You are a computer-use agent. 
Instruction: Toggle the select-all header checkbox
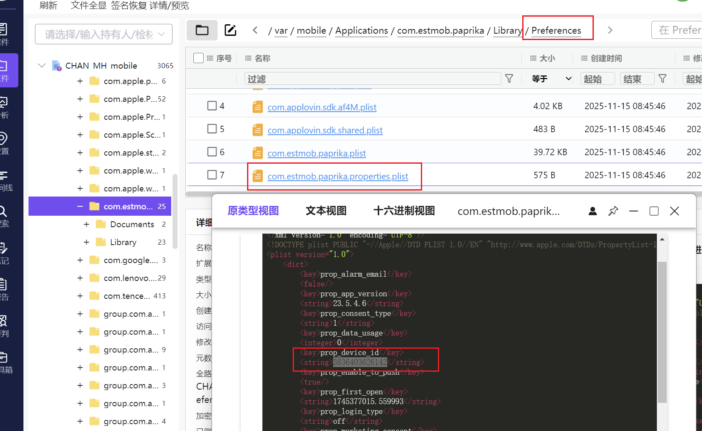[198, 58]
